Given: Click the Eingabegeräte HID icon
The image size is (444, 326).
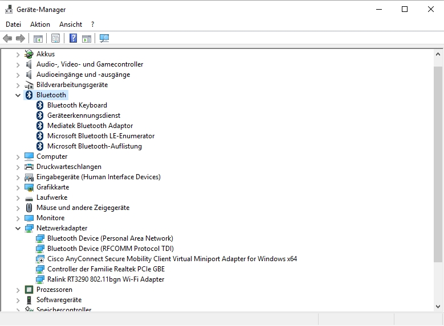Looking at the screenshot, I should point(29,177).
